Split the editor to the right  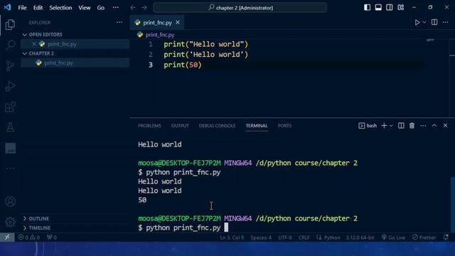(x=434, y=22)
